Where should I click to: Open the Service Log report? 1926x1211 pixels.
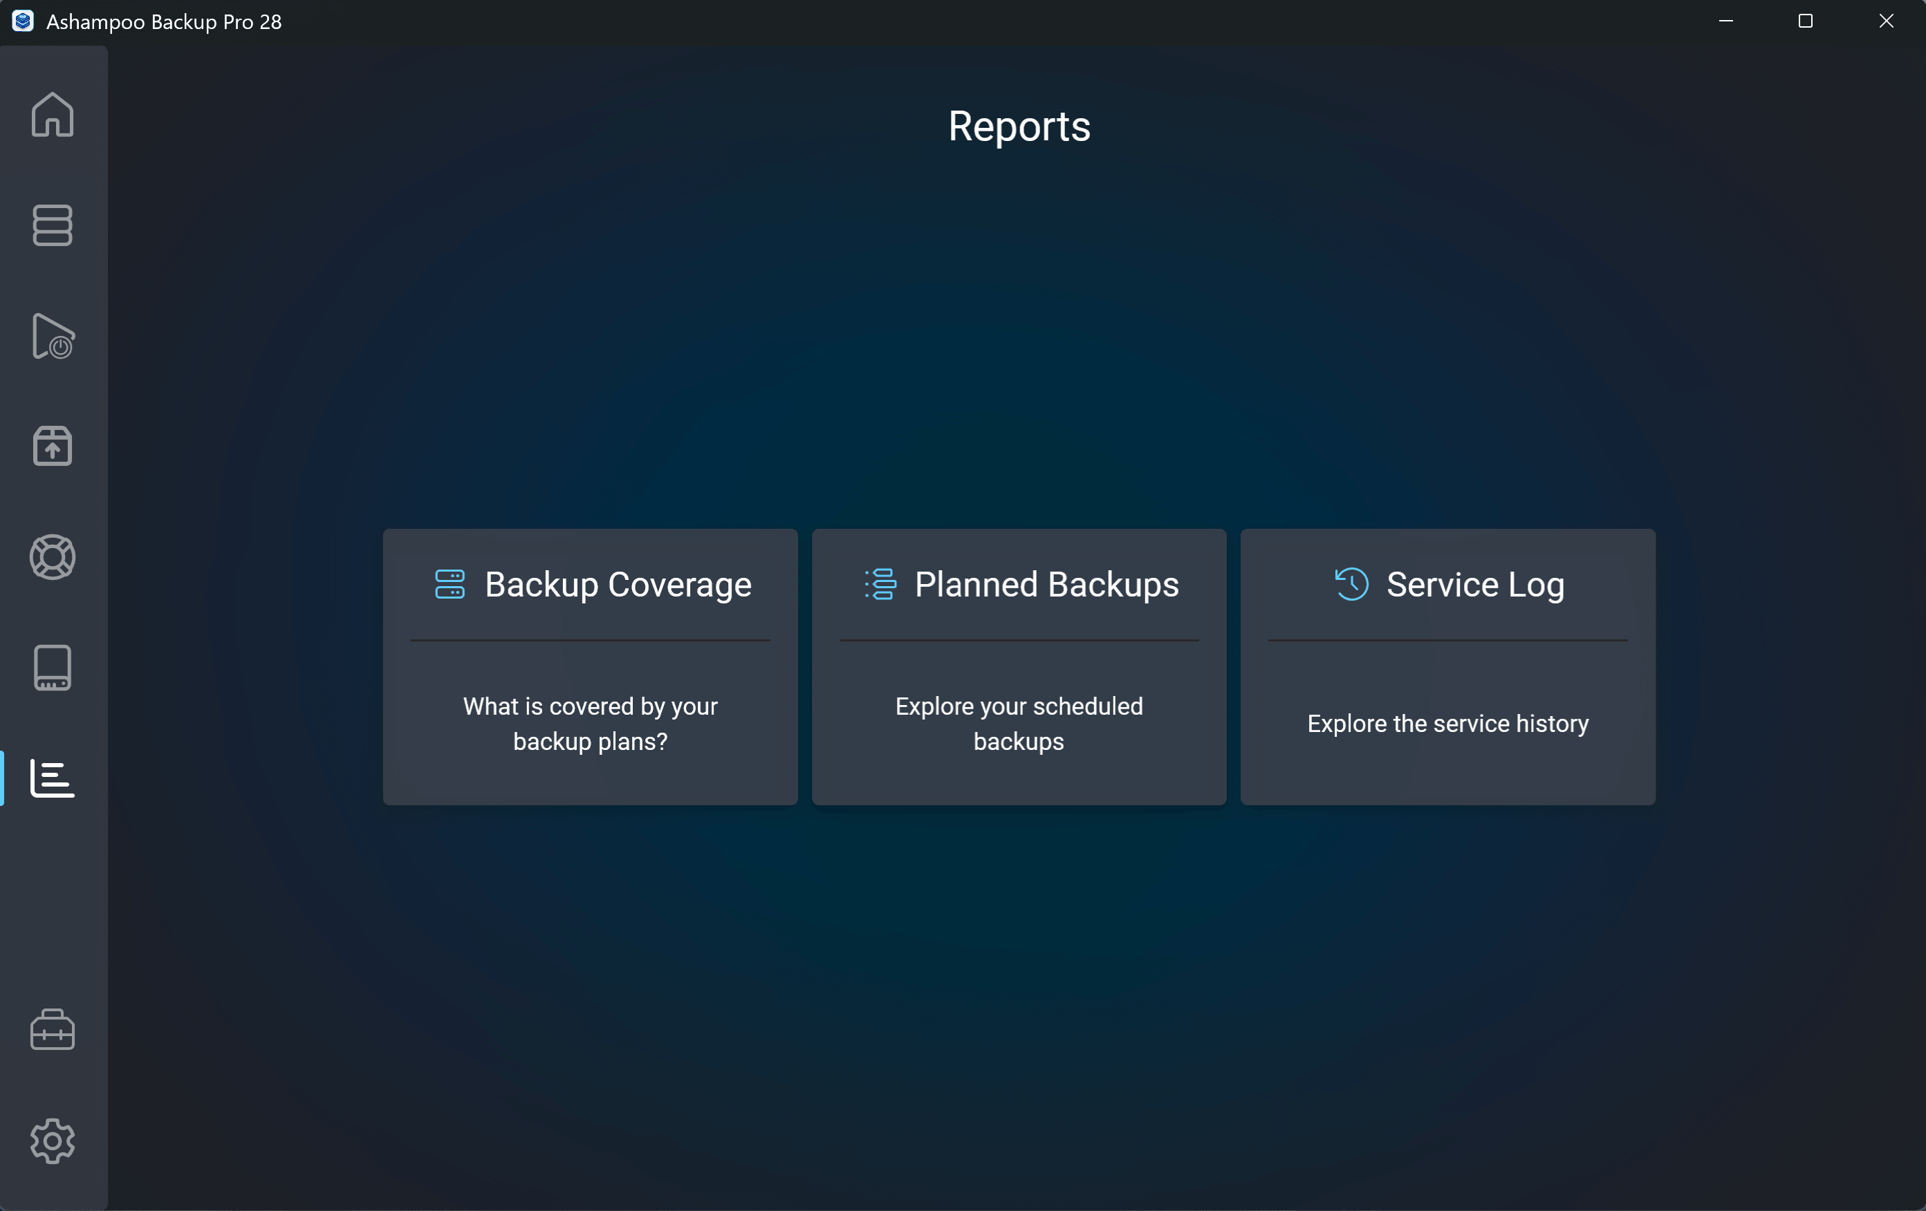1447,666
